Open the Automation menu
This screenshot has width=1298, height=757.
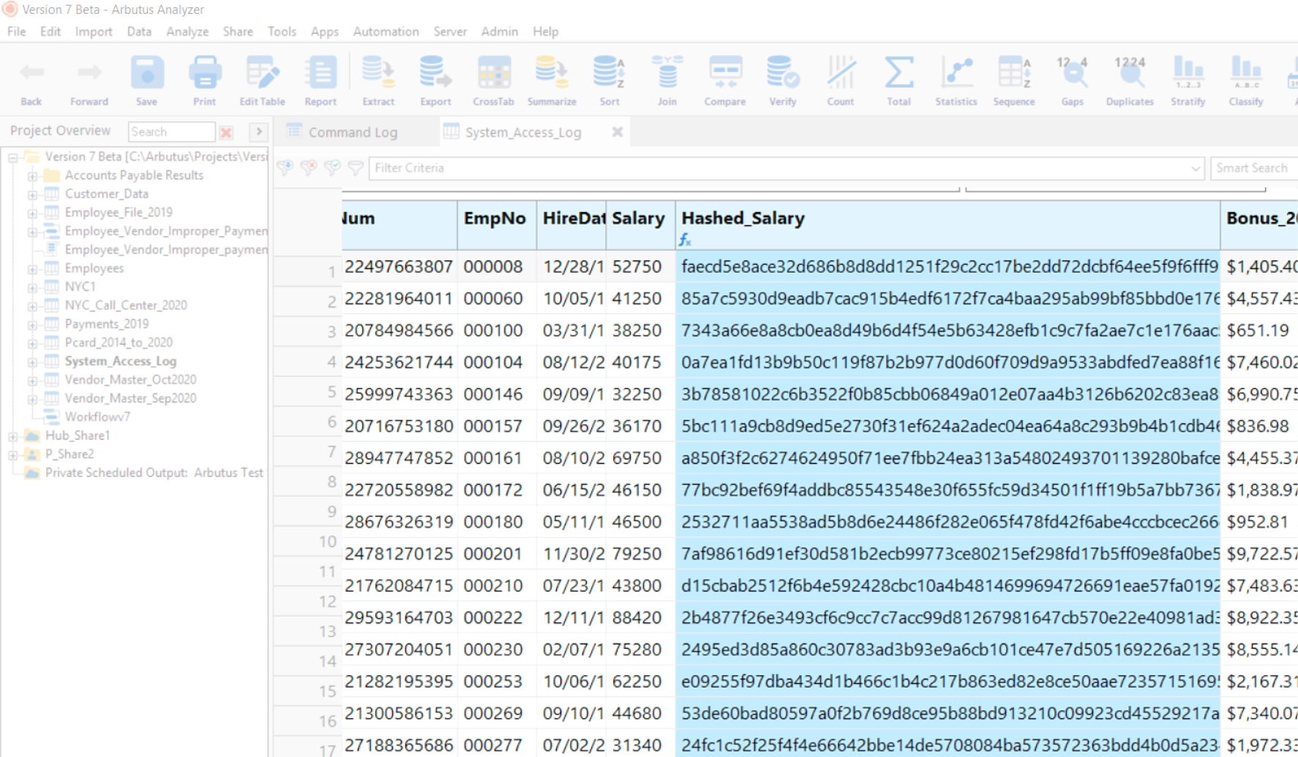point(386,31)
